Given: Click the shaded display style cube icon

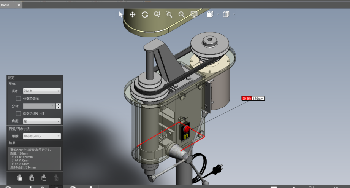Looking at the screenshot, I should pos(226,14).
